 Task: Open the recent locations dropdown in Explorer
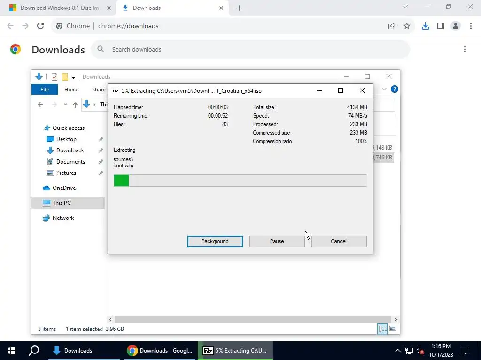65,105
